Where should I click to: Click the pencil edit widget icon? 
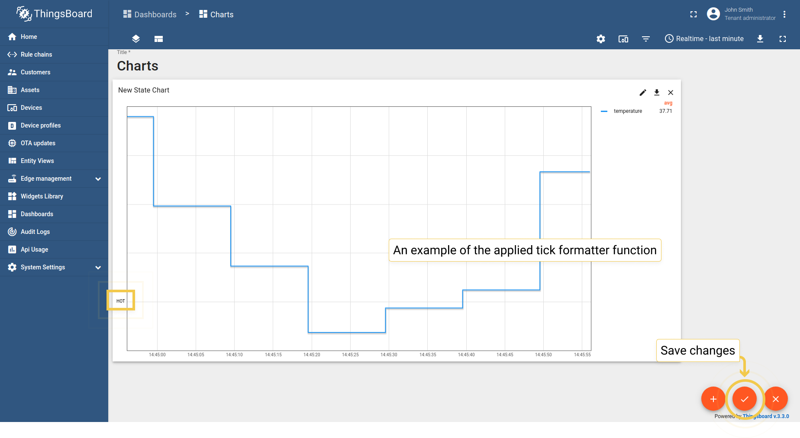pyautogui.click(x=643, y=93)
